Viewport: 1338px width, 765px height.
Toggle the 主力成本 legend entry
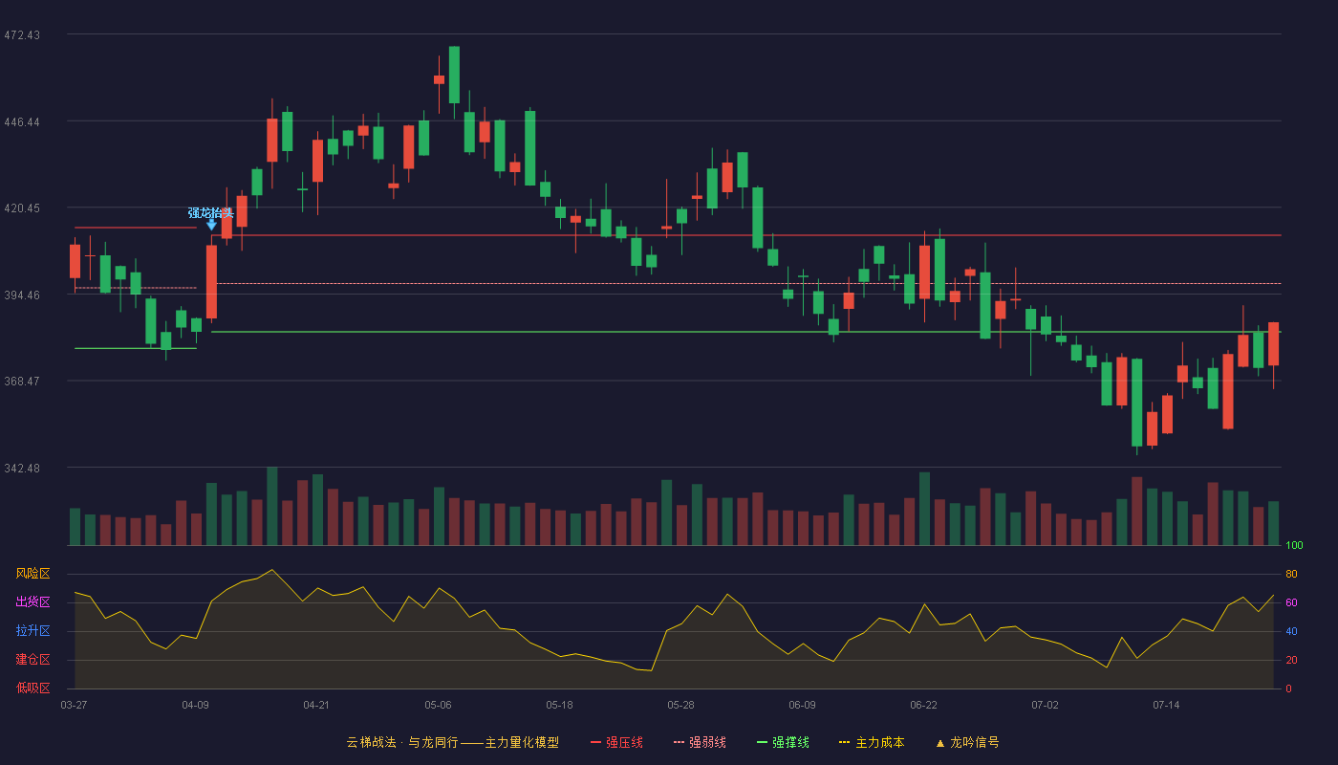[x=872, y=742]
